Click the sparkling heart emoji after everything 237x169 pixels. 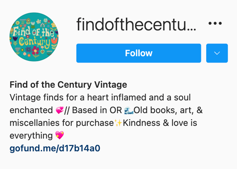(60, 135)
